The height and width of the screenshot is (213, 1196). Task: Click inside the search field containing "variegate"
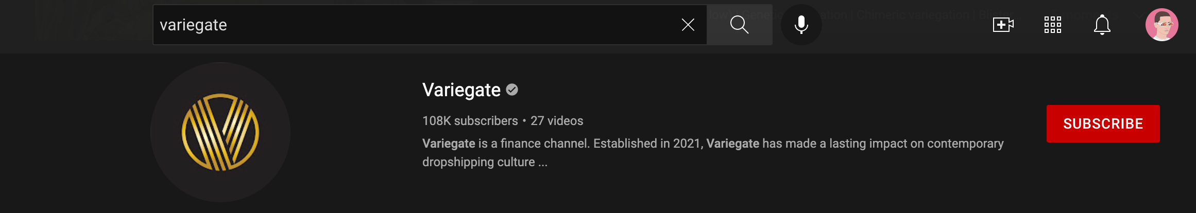click(x=412, y=25)
